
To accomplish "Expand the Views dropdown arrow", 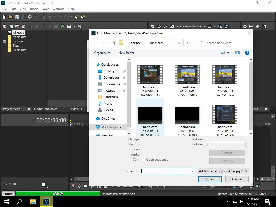I will coord(74,26).
